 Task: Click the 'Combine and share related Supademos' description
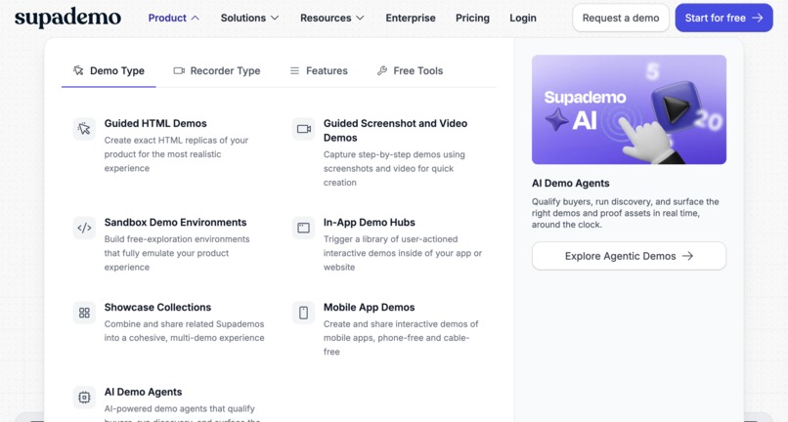pyautogui.click(x=185, y=331)
